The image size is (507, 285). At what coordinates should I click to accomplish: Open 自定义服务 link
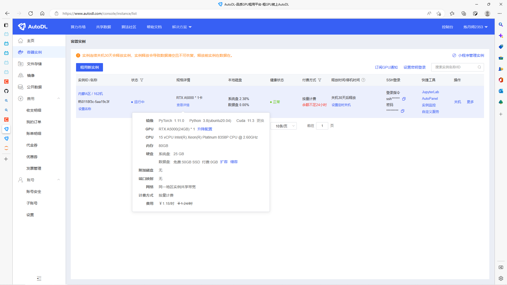point(430,112)
